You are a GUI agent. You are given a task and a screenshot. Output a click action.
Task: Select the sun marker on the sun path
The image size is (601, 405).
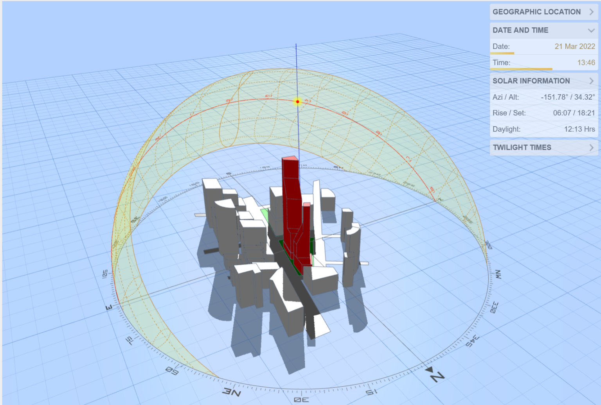click(x=297, y=101)
